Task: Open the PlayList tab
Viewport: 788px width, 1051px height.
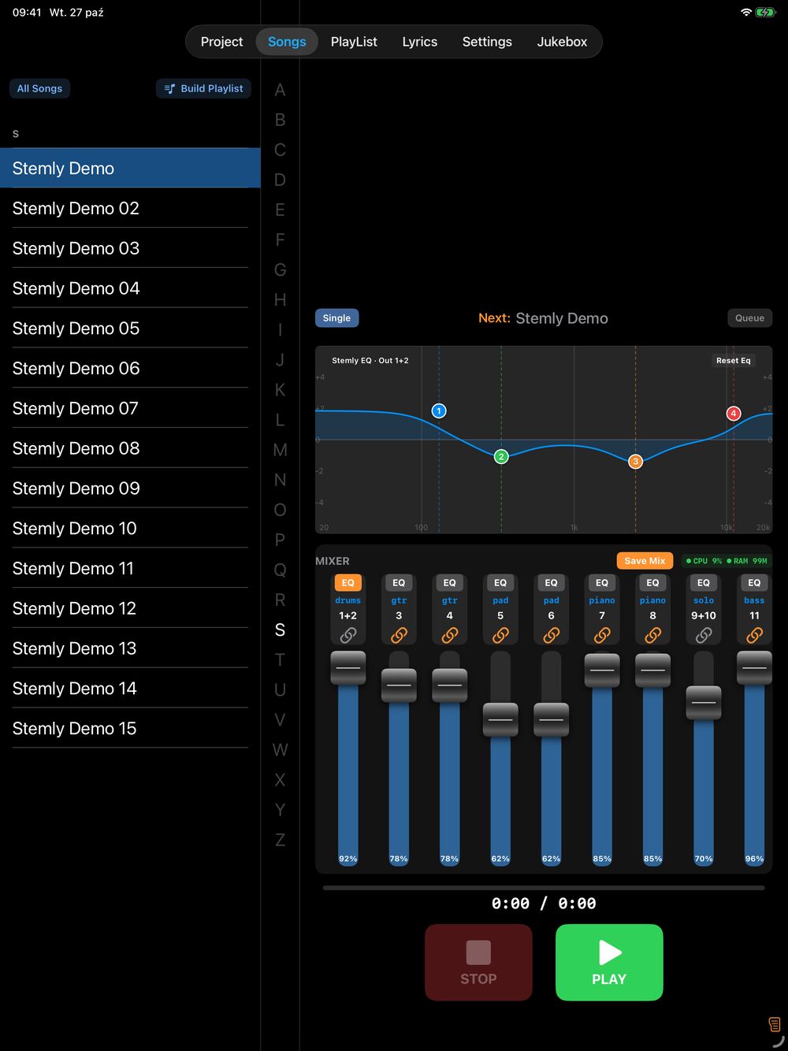Action: 354,42
